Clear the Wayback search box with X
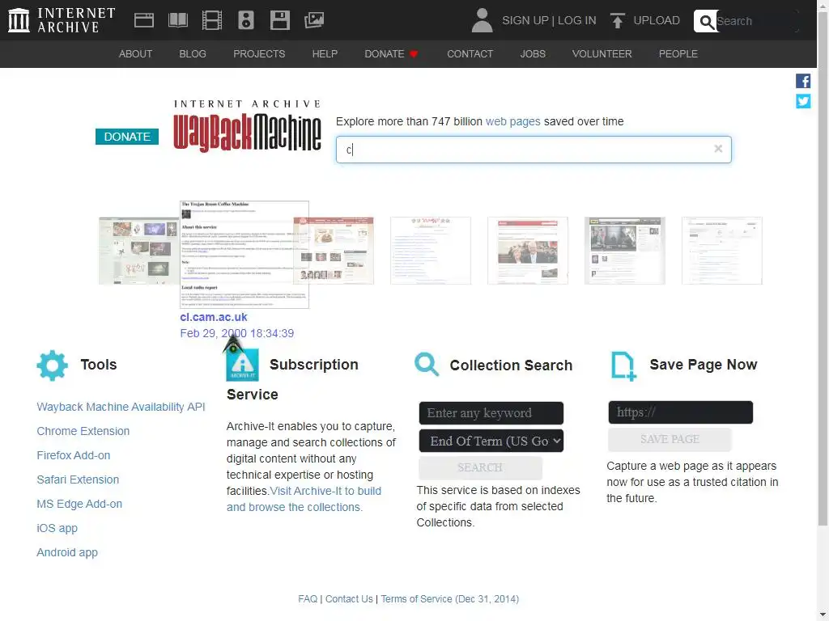Image resolution: width=829 pixels, height=621 pixels. pyautogui.click(x=718, y=149)
